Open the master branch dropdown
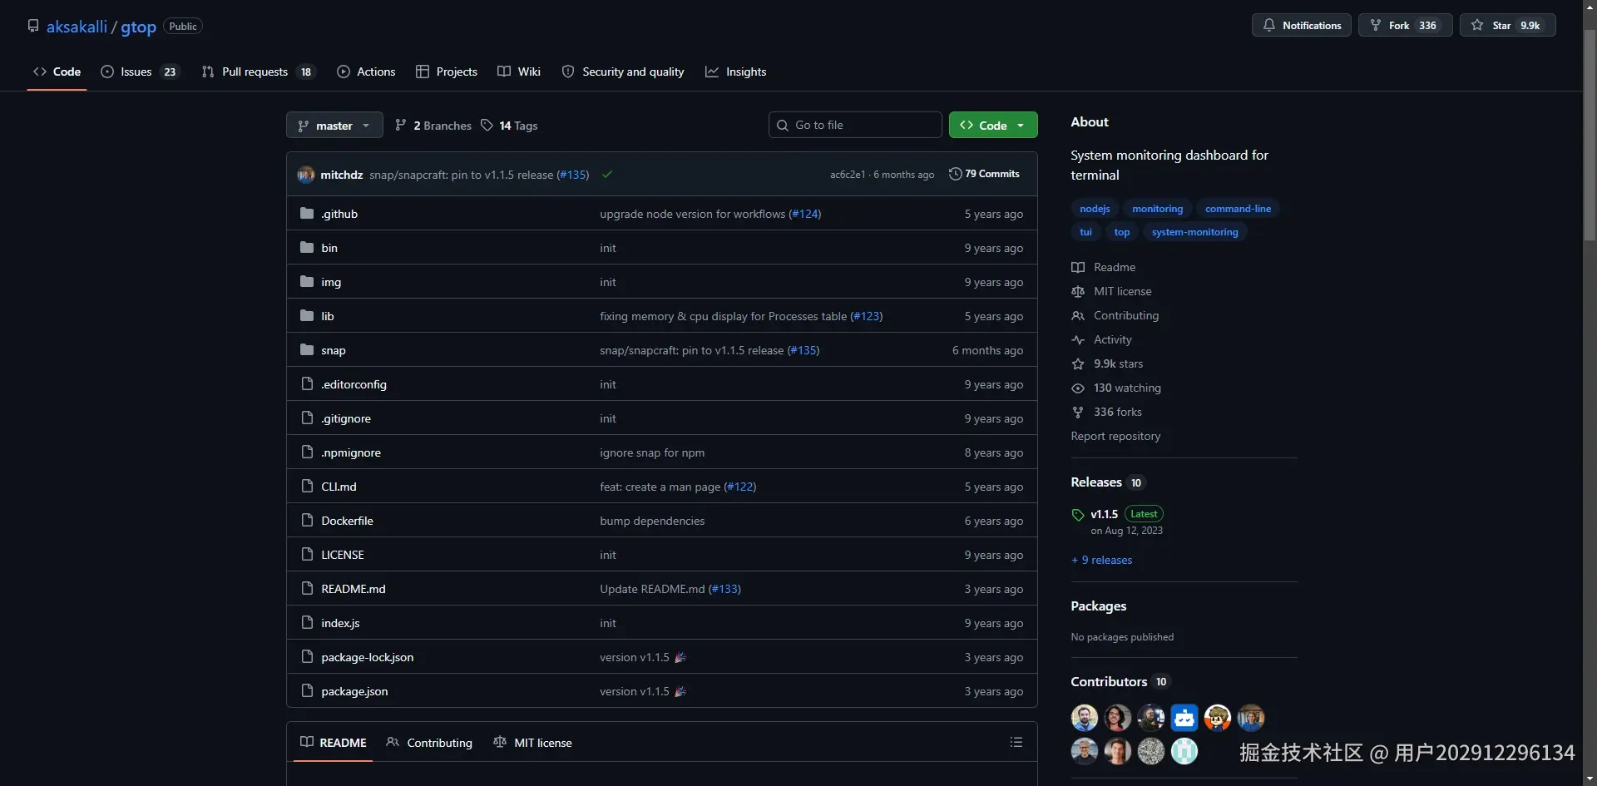Image resolution: width=1597 pixels, height=786 pixels. pyautogui.click(x=334, y=126)
